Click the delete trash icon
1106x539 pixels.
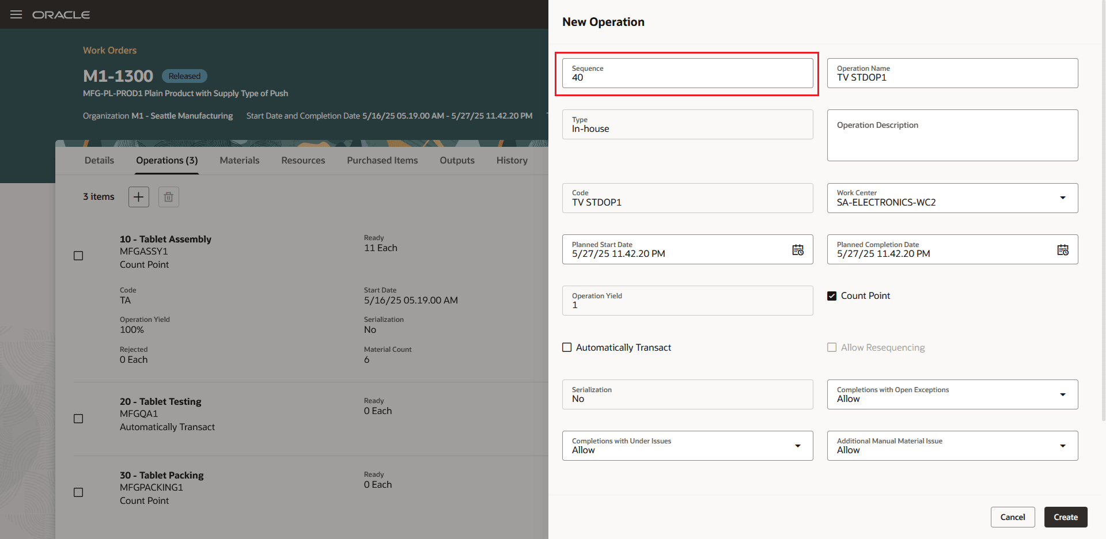[168, 196]
